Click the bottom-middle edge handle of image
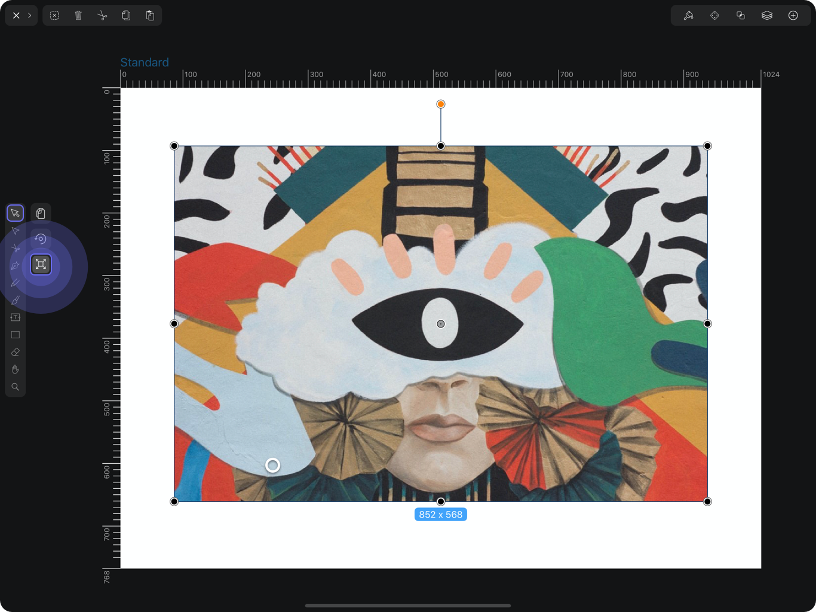The width and height of the screenshot is (816, 612). [441, 501]
